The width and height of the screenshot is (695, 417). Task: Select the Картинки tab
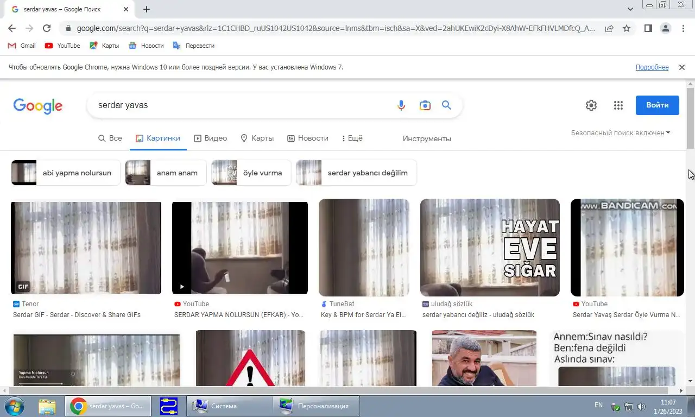point(158,138)
